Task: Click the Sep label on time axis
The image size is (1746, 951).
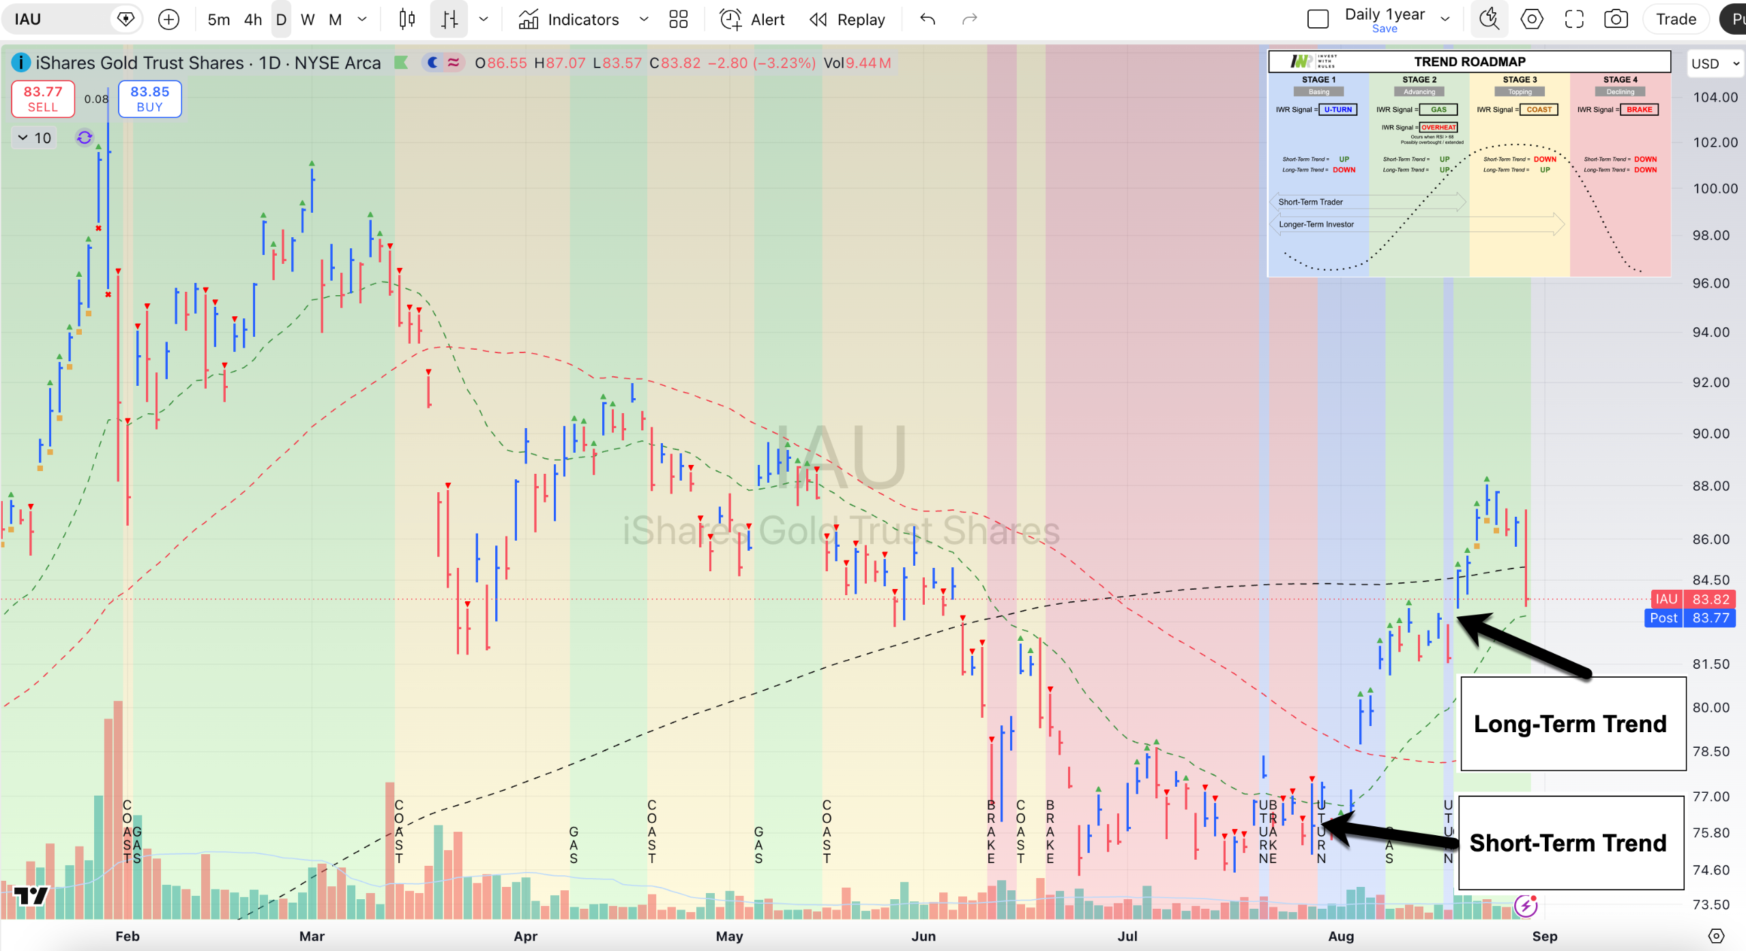Action: [1545, 936]
